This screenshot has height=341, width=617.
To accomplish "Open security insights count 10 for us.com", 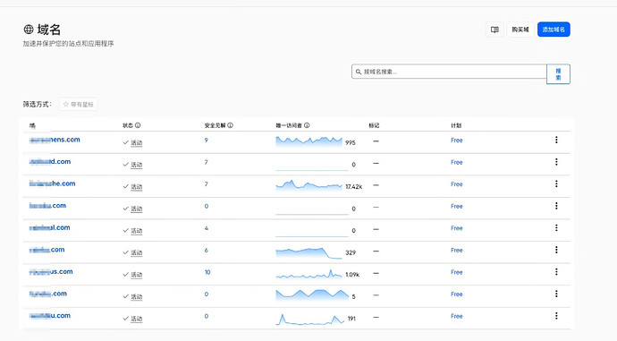I will [207, 272].
